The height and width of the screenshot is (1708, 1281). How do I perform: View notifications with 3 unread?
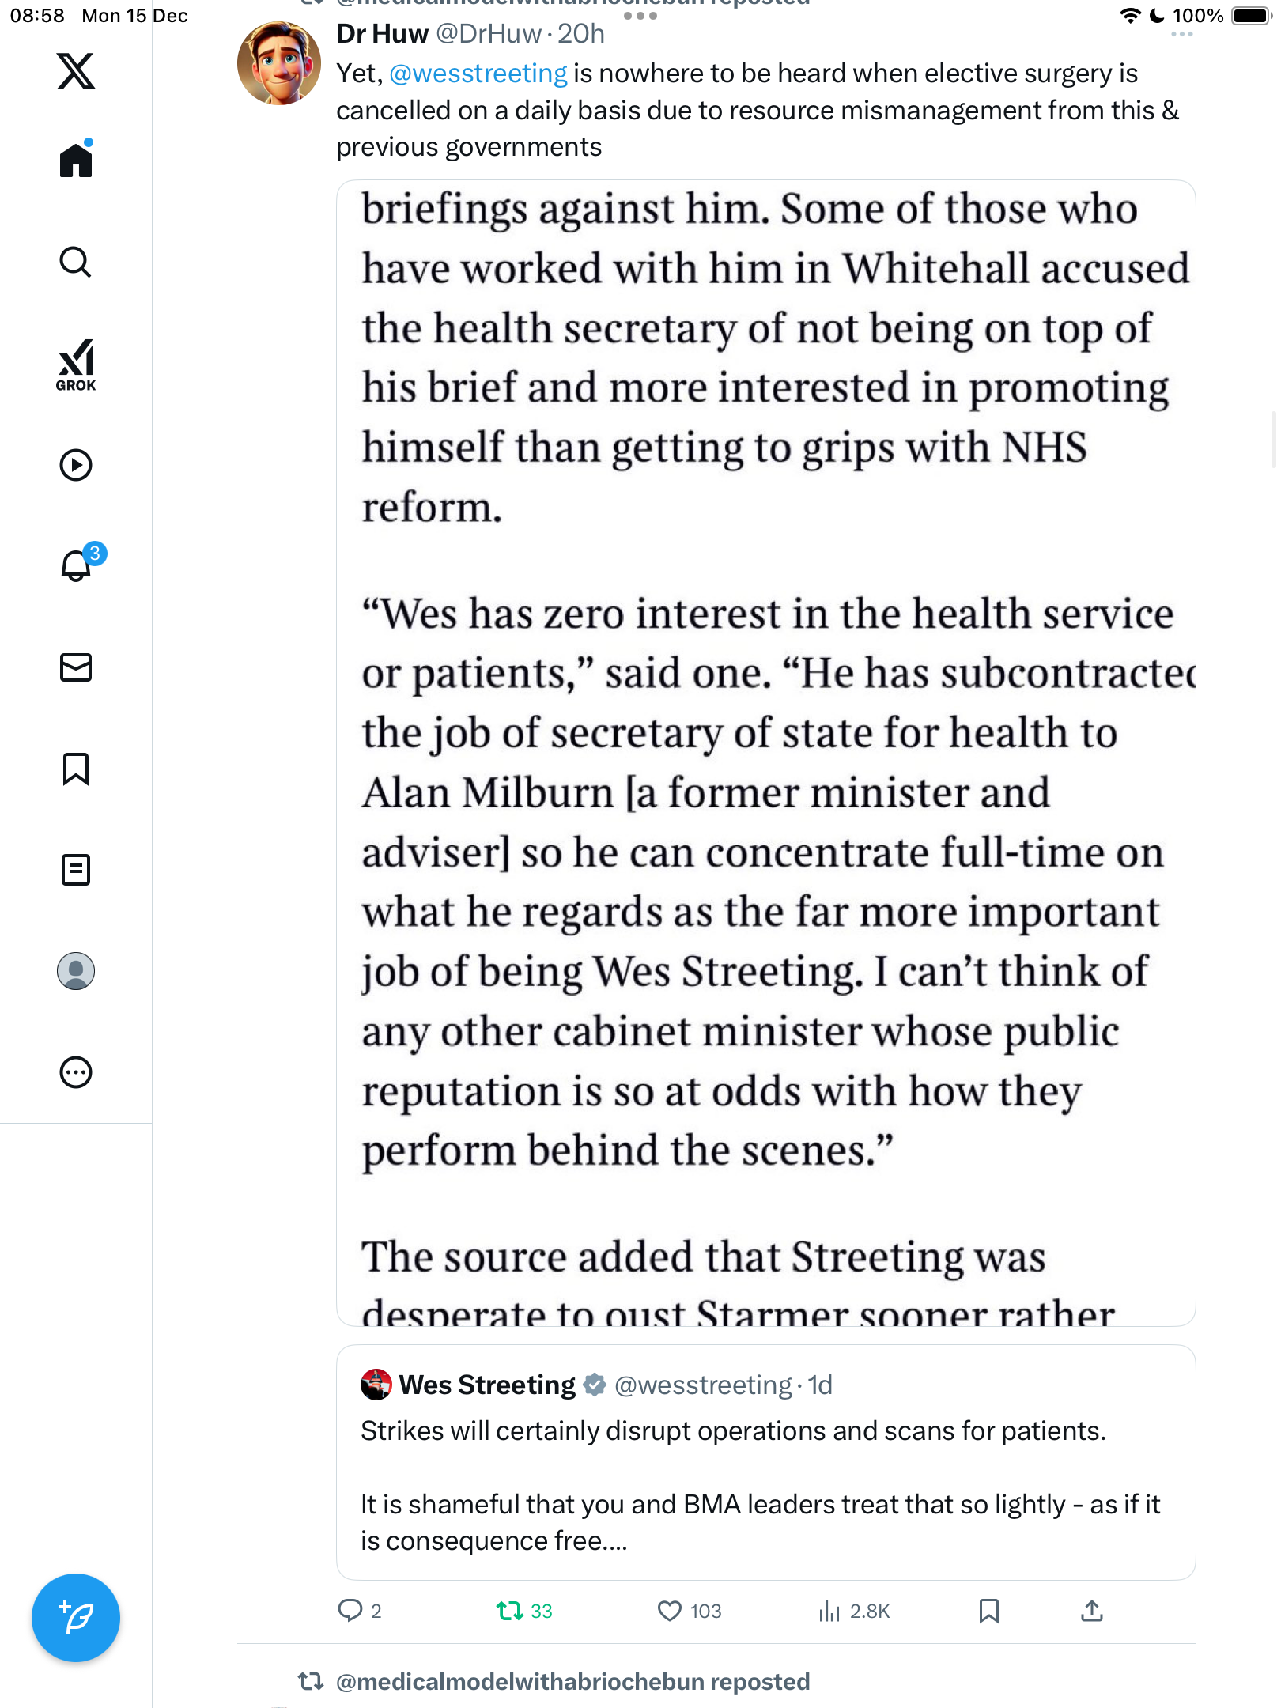76,565
